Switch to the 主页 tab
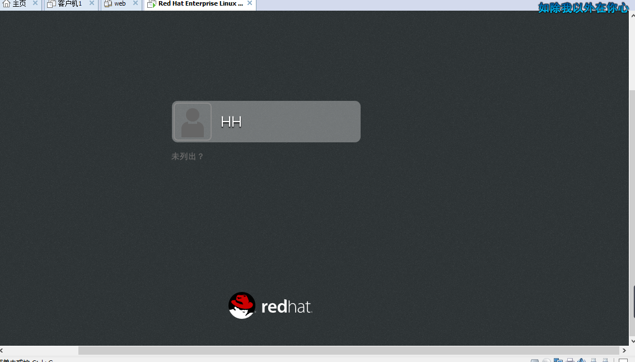 pos(20,4)
